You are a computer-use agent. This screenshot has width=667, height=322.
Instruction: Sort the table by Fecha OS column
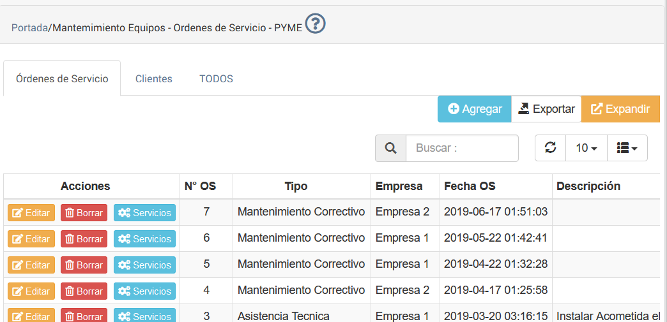[470, 186]
